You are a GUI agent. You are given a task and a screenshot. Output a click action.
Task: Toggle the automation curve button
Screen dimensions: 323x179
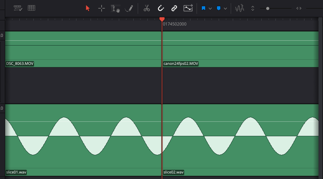[x=188, y=8]
